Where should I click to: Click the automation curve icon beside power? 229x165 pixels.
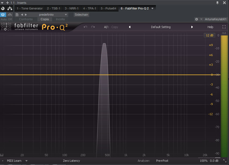(x=10, y=15)
